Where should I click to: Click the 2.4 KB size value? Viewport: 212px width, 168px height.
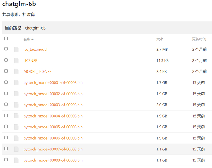(161, 72)
